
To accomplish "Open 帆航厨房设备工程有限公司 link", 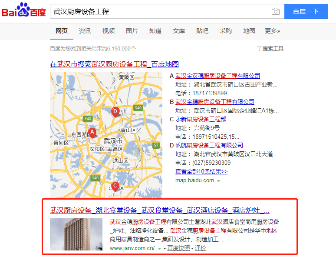I will point(209,145).
